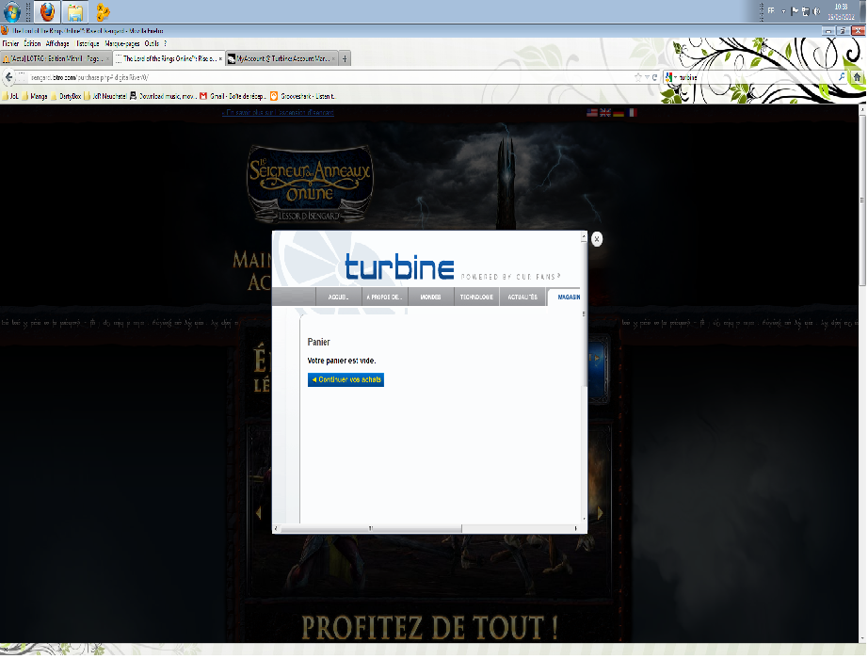Image resolution: width=868 pixels, height=659 pixels.
Task: Open a new tab with plus button
Action: (x=345, y=58)
